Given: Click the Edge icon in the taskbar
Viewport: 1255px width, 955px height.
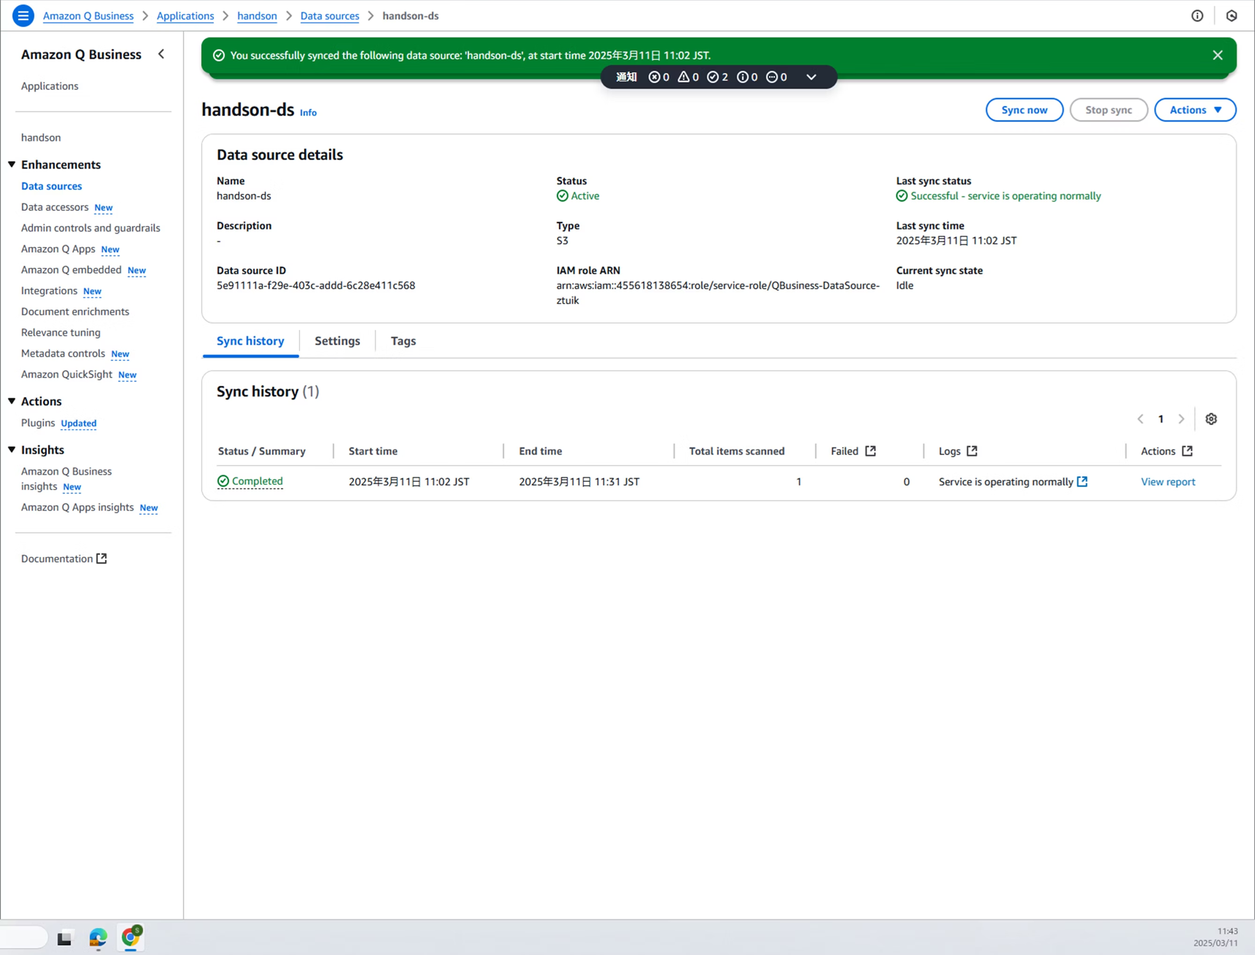Looking at the screenshot, I should coord(98,938).
